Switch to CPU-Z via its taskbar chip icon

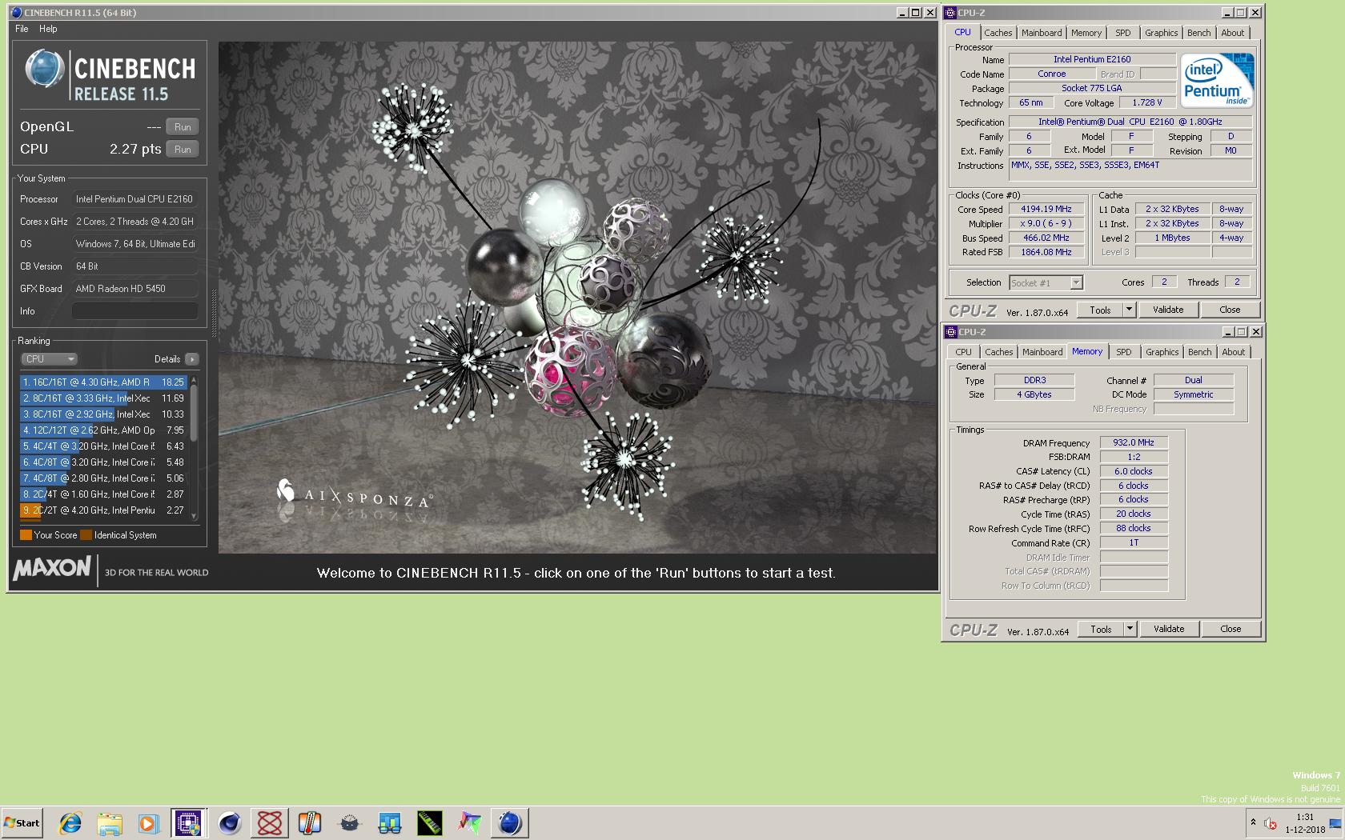tap(189, 822)
